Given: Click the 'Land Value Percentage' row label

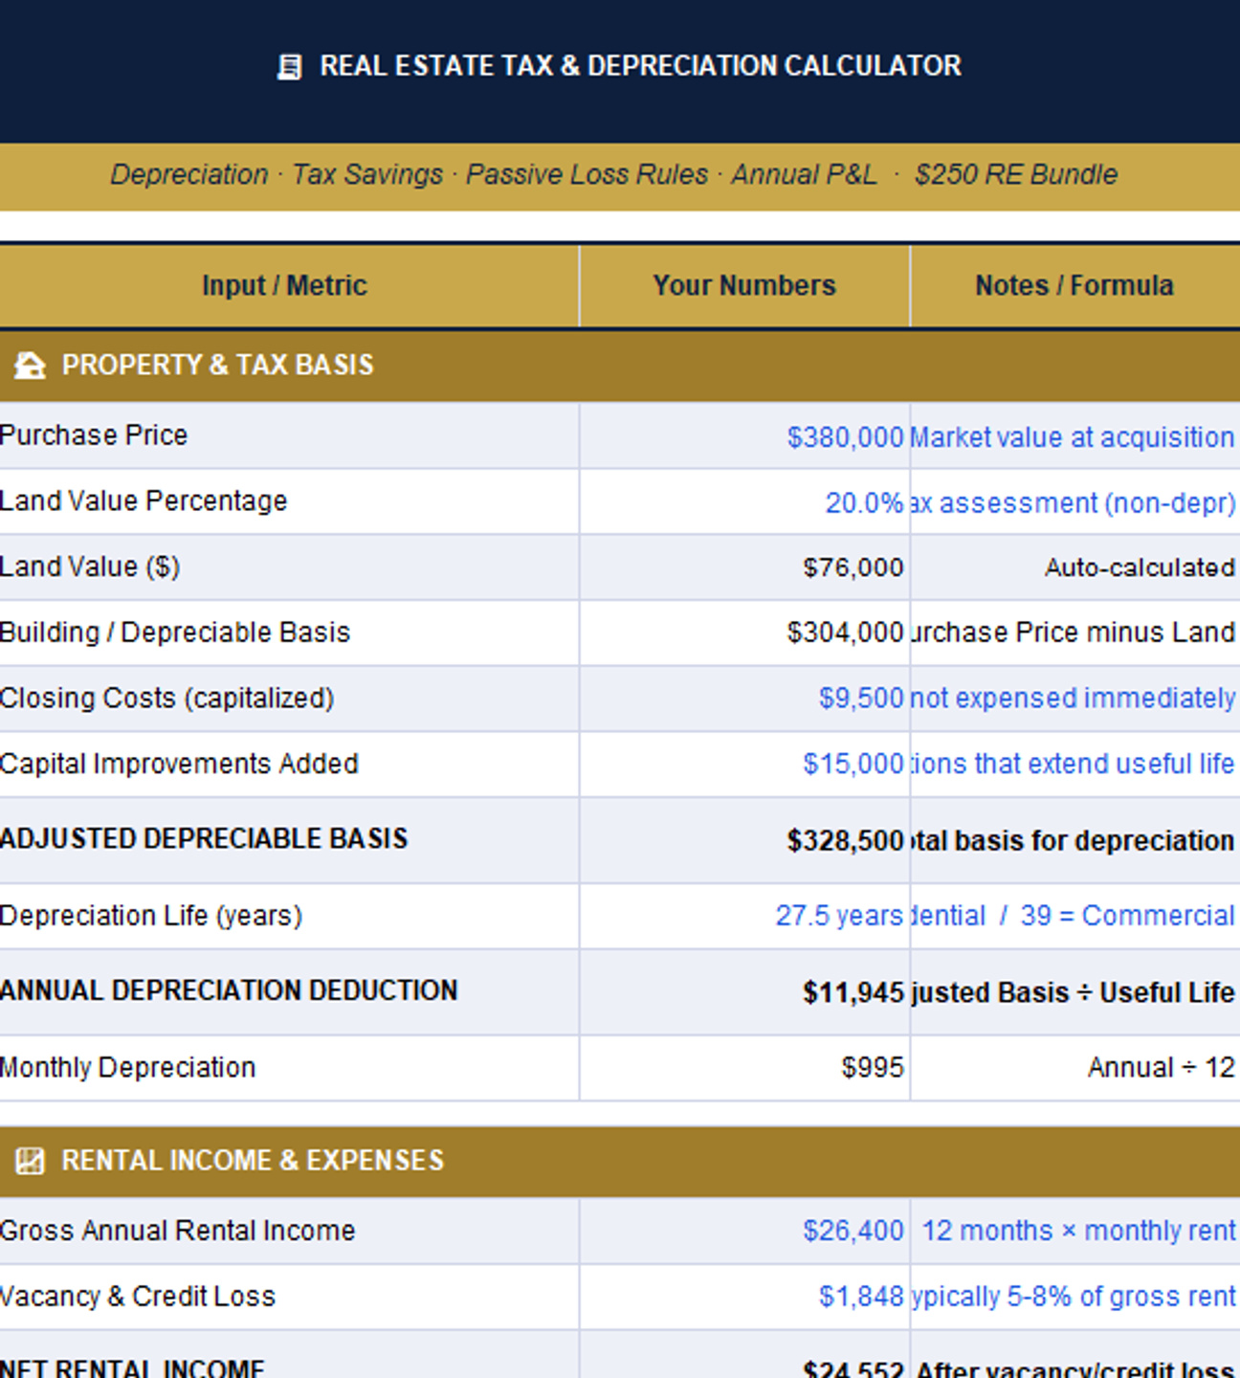Looking at the screenshot, I should coord(144,500).
